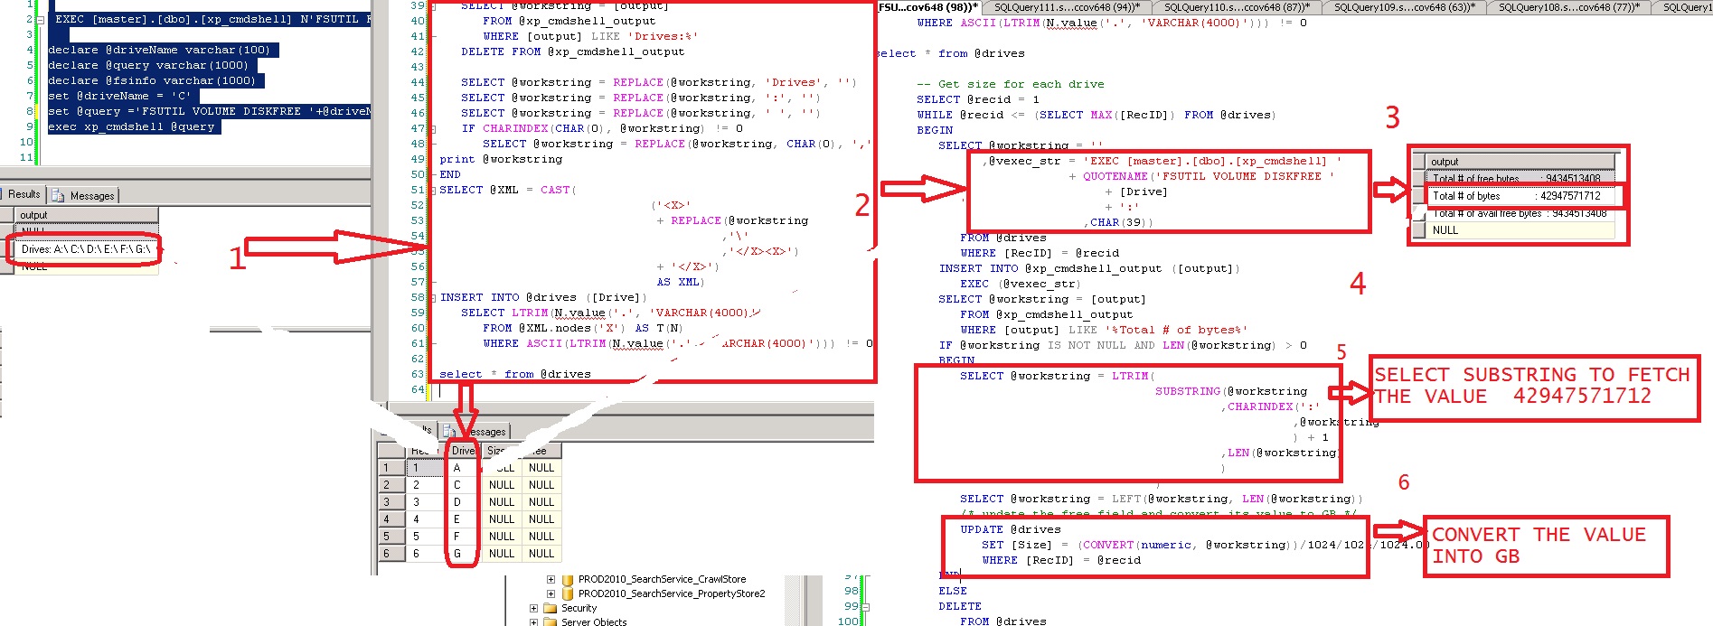Viewport: 1713px width, 626px height.
Task: Select row header 5 in drives grid
Action: pyautogui.click(x=391, y=537)
